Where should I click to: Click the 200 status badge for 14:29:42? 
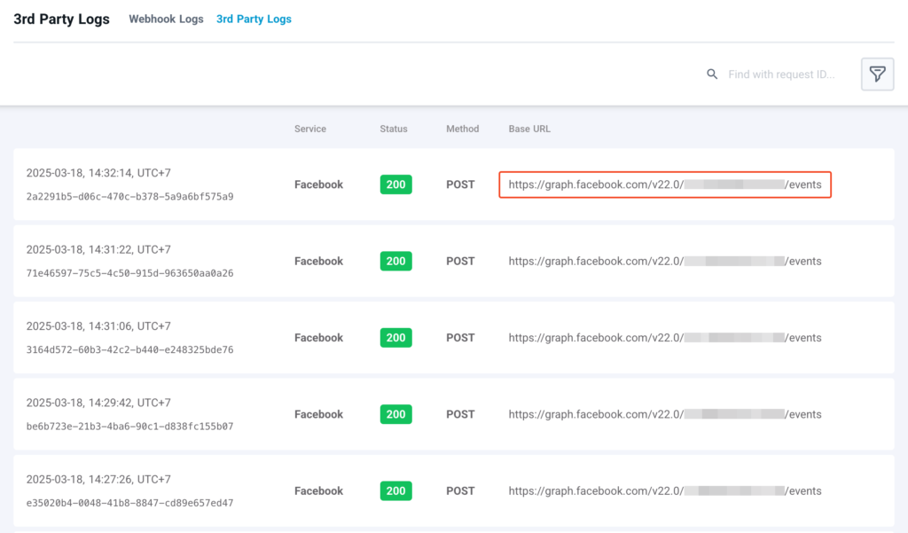pos(396,413)
